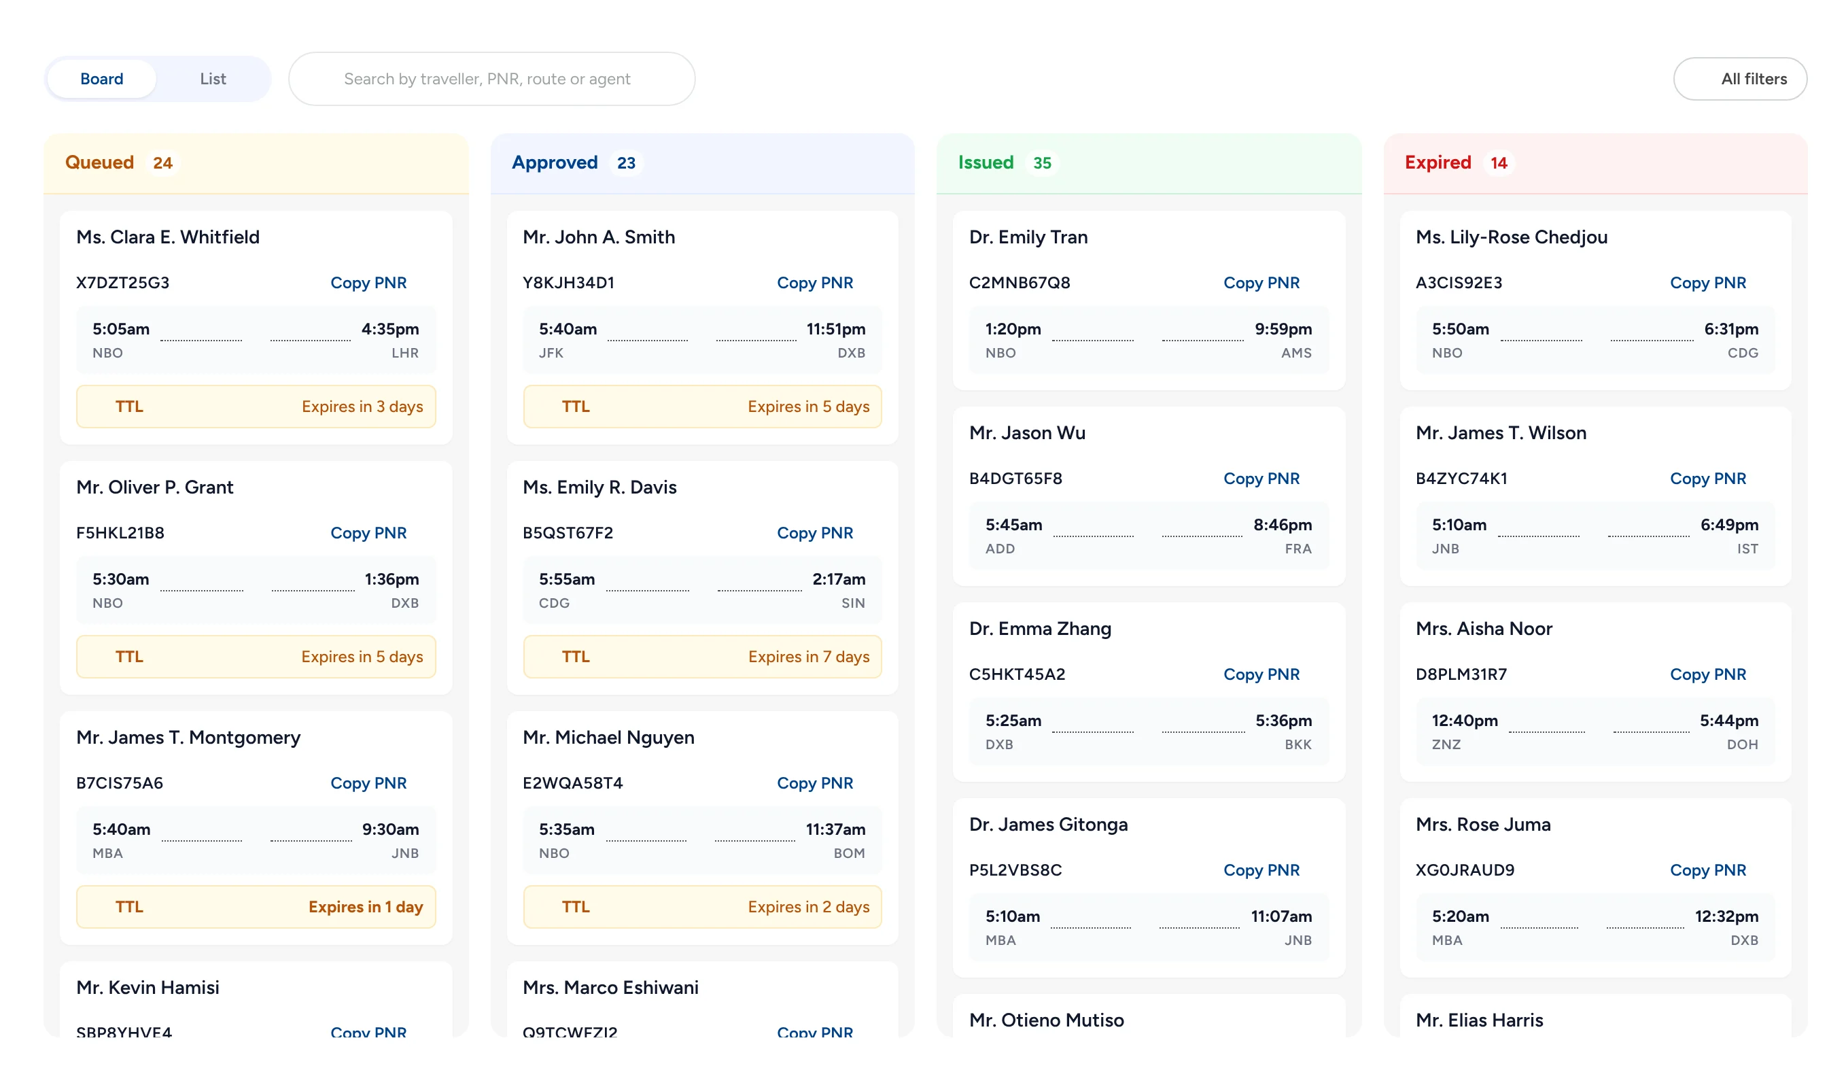Viewport: 1846px width, 1085px height.
Task: Open Mr. John A. Smith's card
Action: coord(703,327)
